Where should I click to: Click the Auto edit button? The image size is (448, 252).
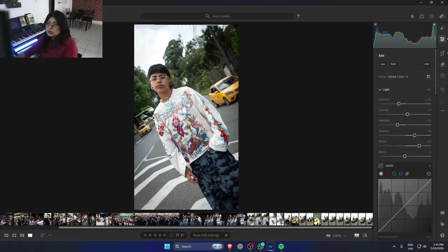tap(383, 64)
